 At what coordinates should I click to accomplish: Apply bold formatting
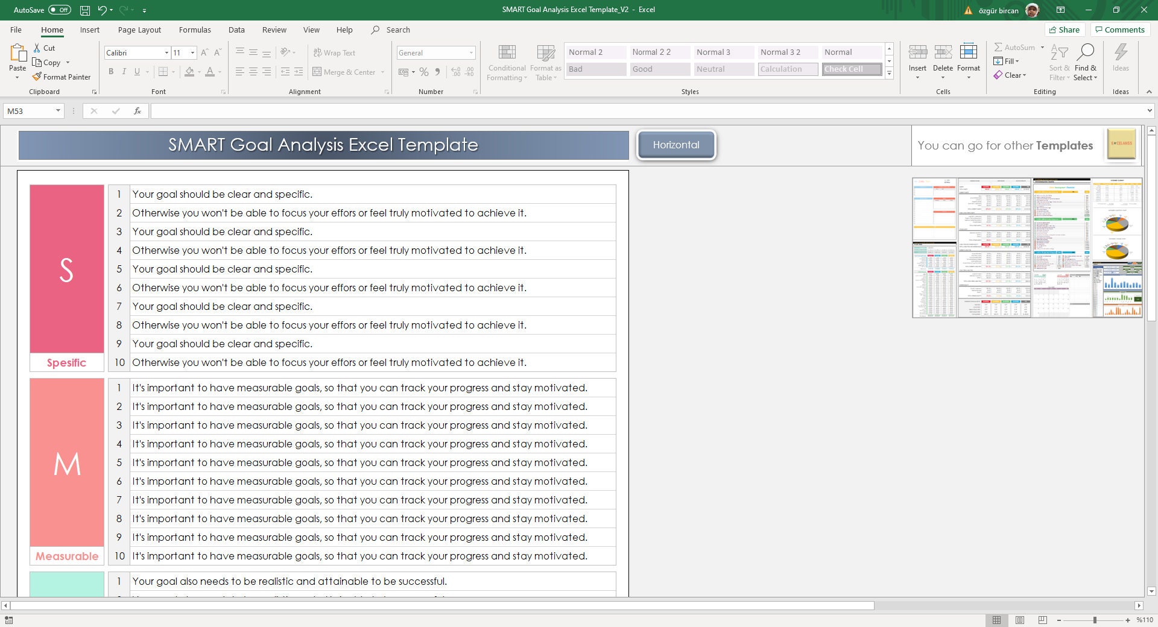pyautogui.click(x=111, y=71)
